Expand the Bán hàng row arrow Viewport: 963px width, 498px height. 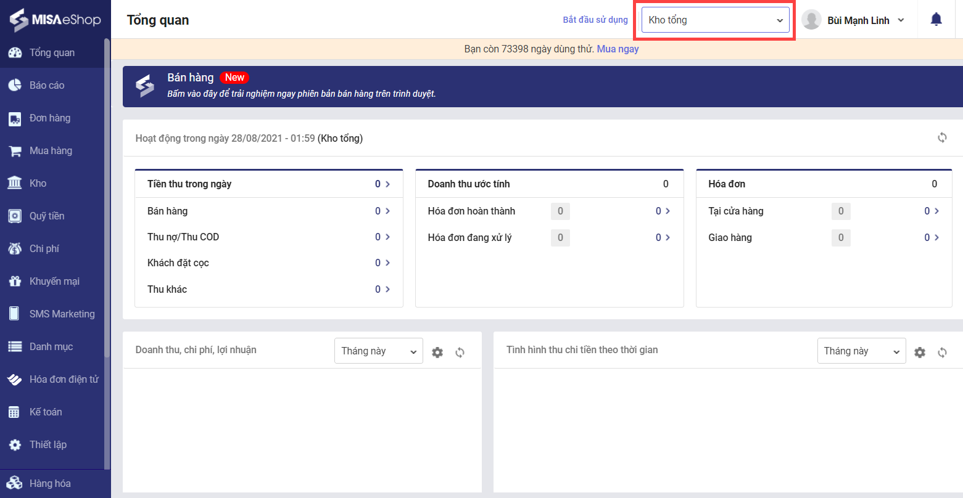coord(388,211)
